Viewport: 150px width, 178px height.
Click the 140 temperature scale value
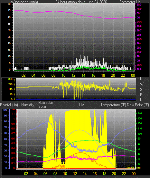pos(140,113)
